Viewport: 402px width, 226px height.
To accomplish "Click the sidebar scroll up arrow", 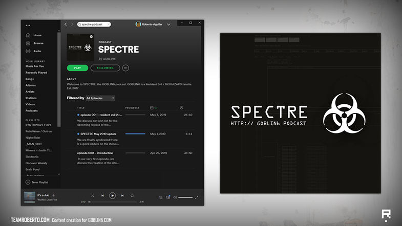I will click(59, 31).
